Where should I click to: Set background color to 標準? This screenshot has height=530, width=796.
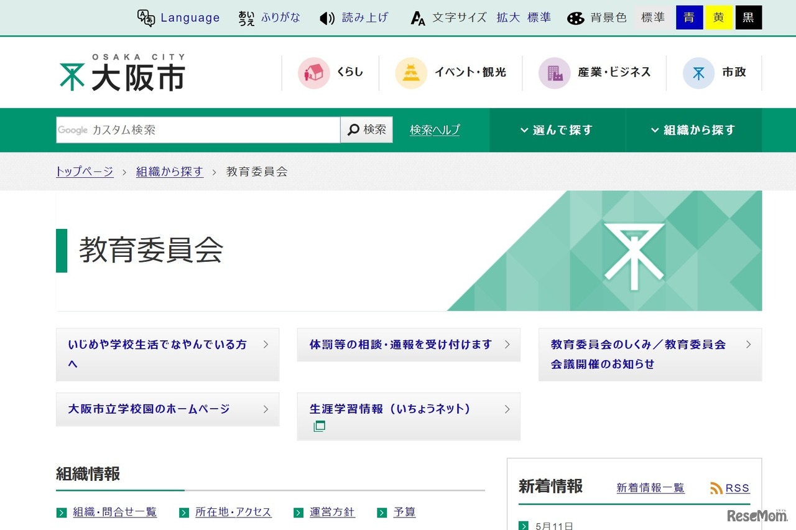pos(653,18)
